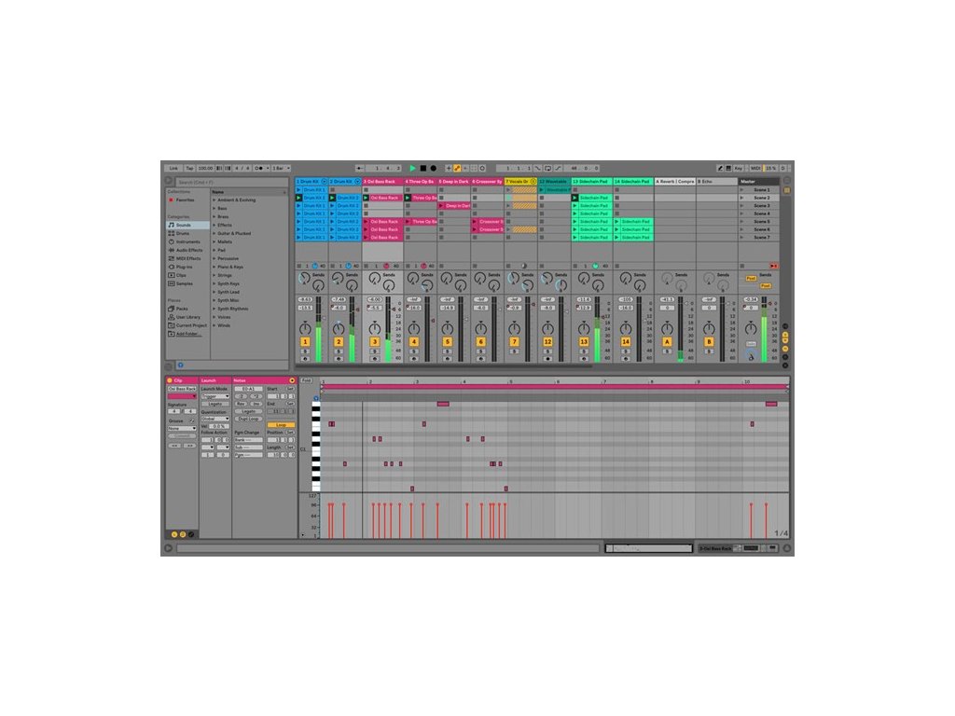Open the clip Quantization Global dropdown

215,419
